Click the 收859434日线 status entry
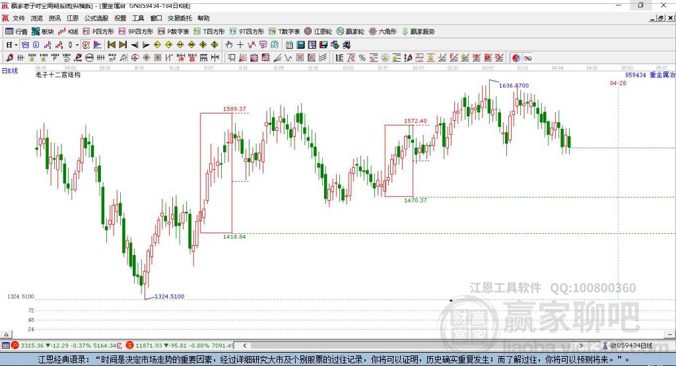The image size is (676, 366). pyautogui.click(x=630, y=346)
